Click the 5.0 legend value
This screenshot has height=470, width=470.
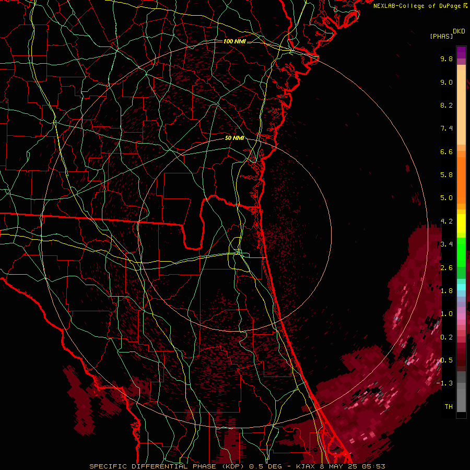pyautogui.click(x=446, y=198)
